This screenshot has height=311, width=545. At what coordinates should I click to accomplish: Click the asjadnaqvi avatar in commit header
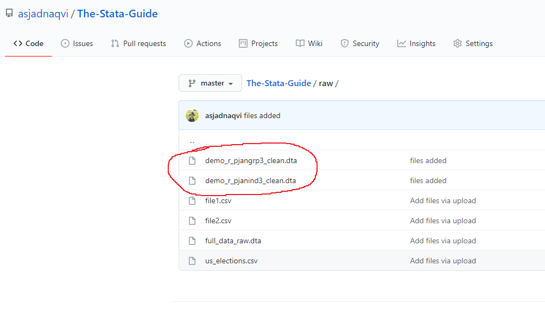pyautogui.click(x=192, y=115)
